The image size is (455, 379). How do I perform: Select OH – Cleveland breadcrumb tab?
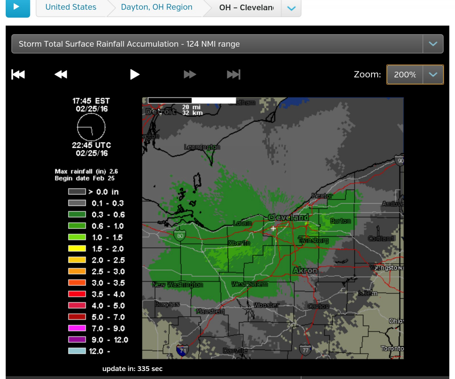coord(246,8)
